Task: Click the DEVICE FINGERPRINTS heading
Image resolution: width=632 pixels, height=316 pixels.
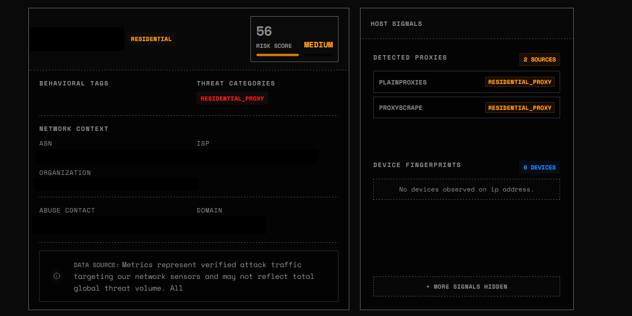Action: (x=417, y=165)
